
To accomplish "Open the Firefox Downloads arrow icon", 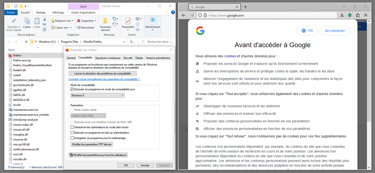I will [342, 15].
